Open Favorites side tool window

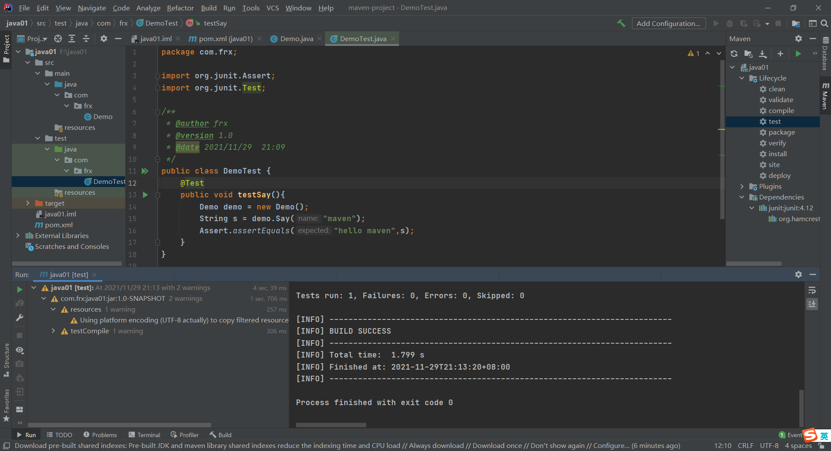[x=6, y=406]
